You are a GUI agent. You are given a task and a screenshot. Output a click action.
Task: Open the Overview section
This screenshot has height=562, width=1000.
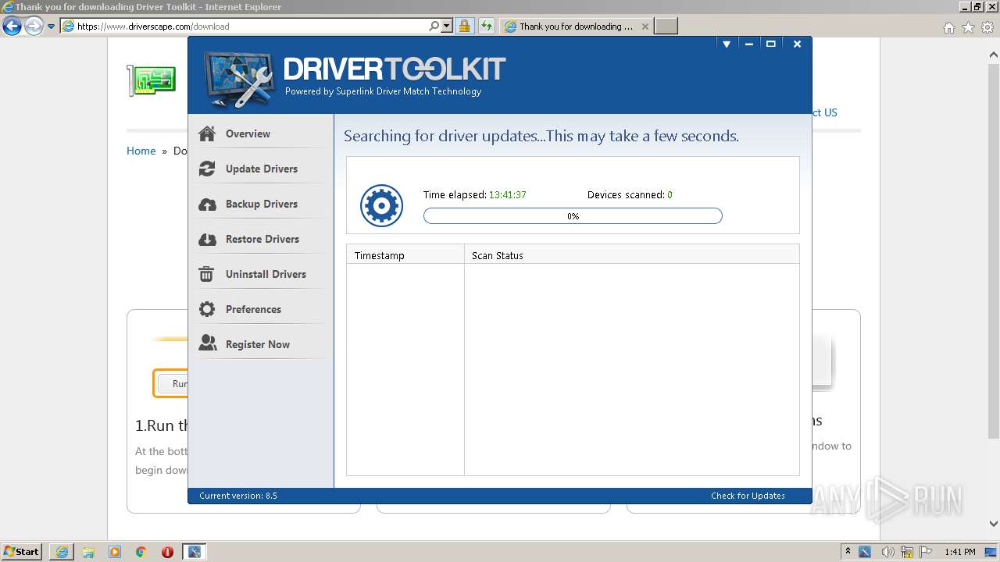click(248, 133)
